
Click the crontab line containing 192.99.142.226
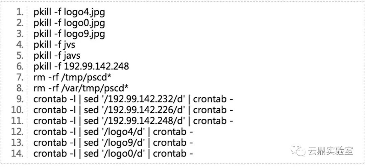[133, 110]
